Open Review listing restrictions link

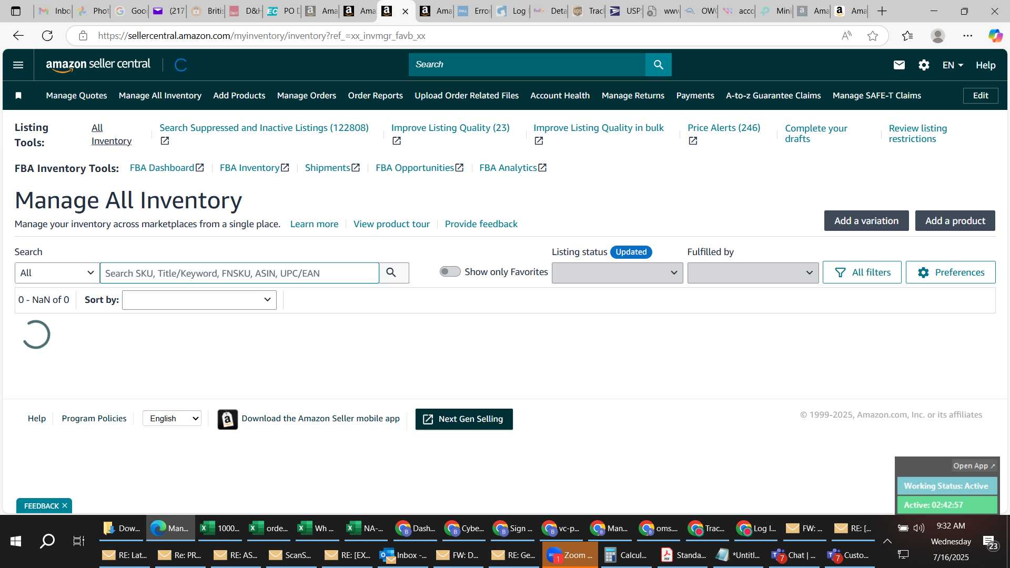[917, 134]
